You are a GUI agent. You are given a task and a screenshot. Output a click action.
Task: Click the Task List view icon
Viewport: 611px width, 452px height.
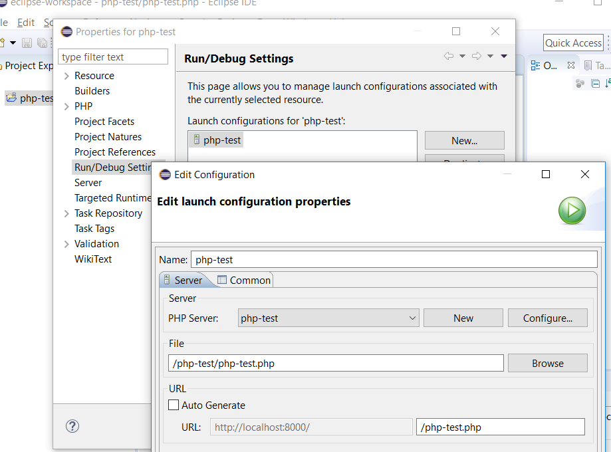click(588, 65)
